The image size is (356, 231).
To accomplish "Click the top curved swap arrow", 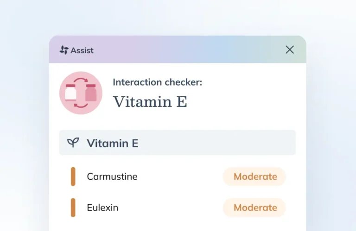I will pyautogui.click(x=81, y=81).
